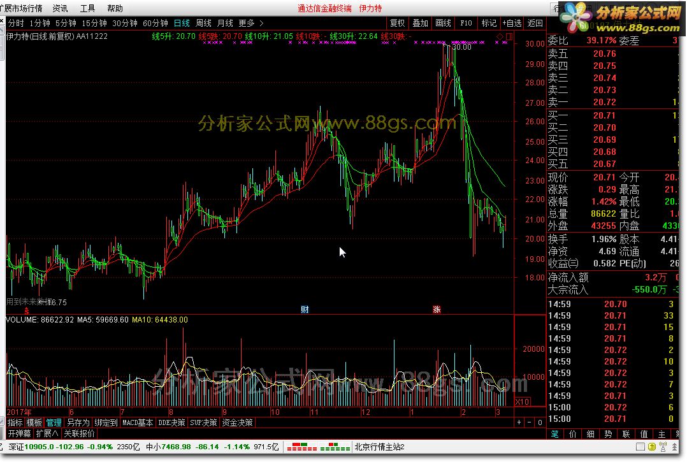Open the 资讯 menu
The width and height of the screenshot is (687, 462).
[x=60, y=8]
